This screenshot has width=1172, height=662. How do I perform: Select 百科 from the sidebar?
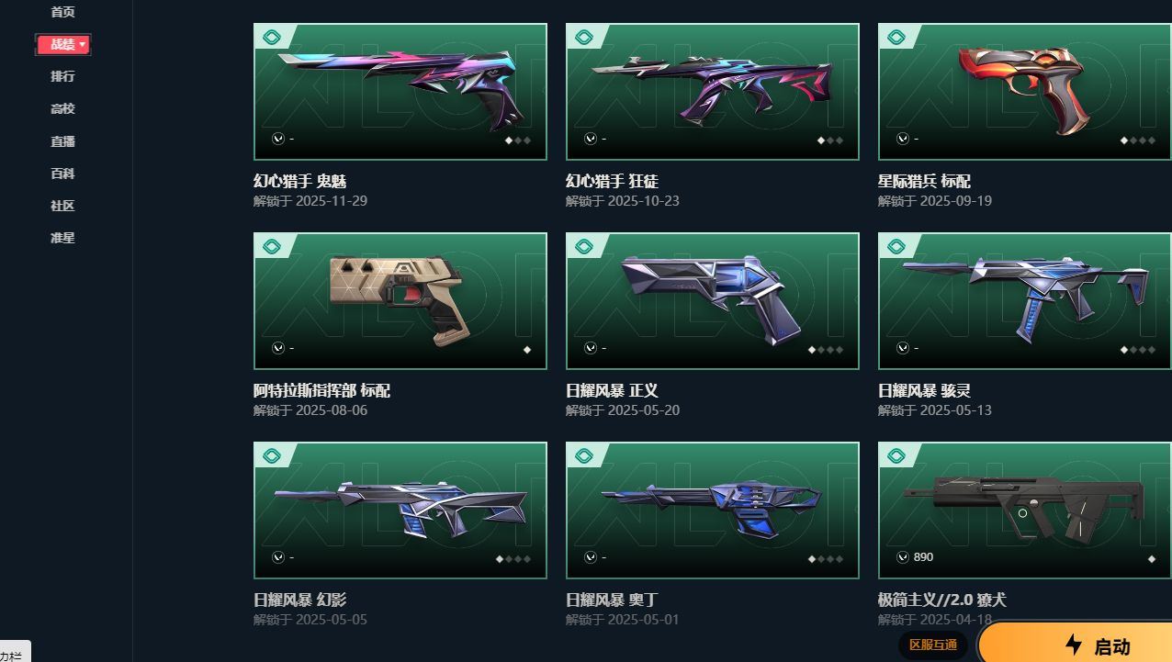62,174
